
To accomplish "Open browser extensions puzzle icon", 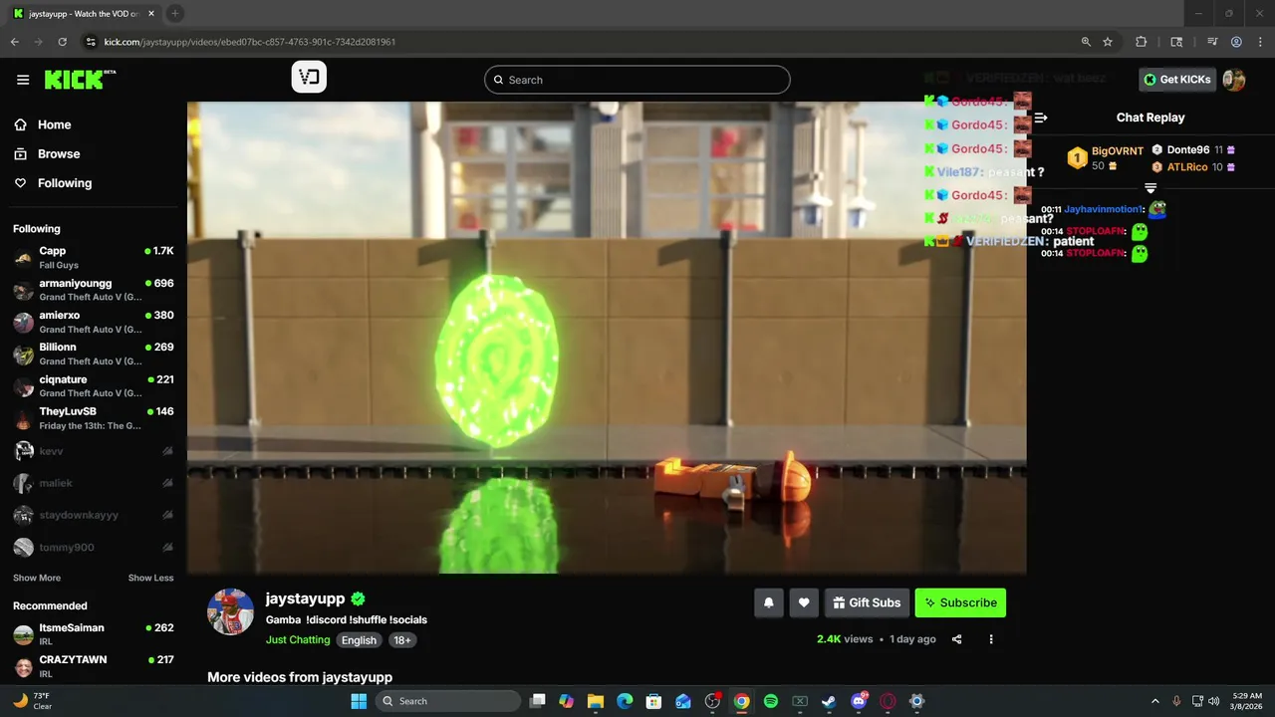I will 1142,42.
